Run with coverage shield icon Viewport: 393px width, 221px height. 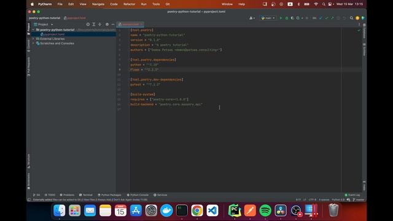(x=292, y=18)
